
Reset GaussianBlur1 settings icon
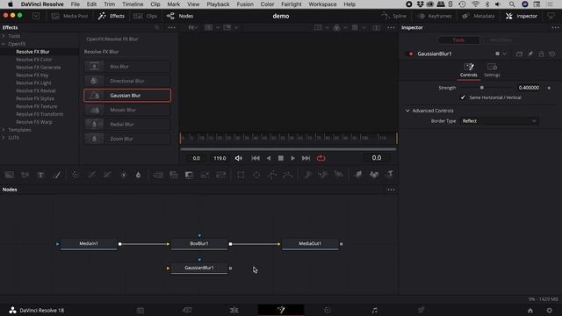pos(552,54)
